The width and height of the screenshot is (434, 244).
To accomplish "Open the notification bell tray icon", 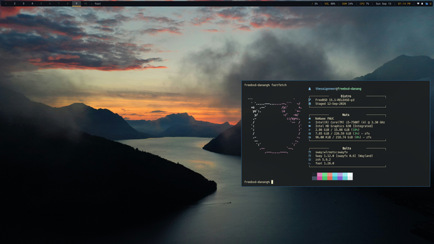I will [x=422, y=3].
